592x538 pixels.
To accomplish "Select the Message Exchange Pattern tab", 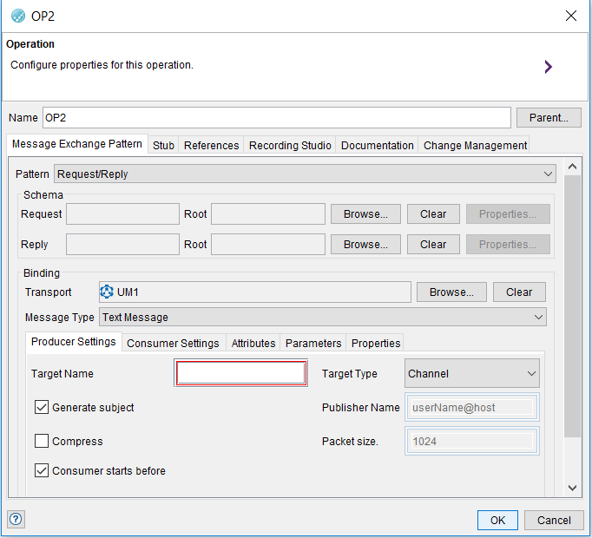I will point(77,144).
